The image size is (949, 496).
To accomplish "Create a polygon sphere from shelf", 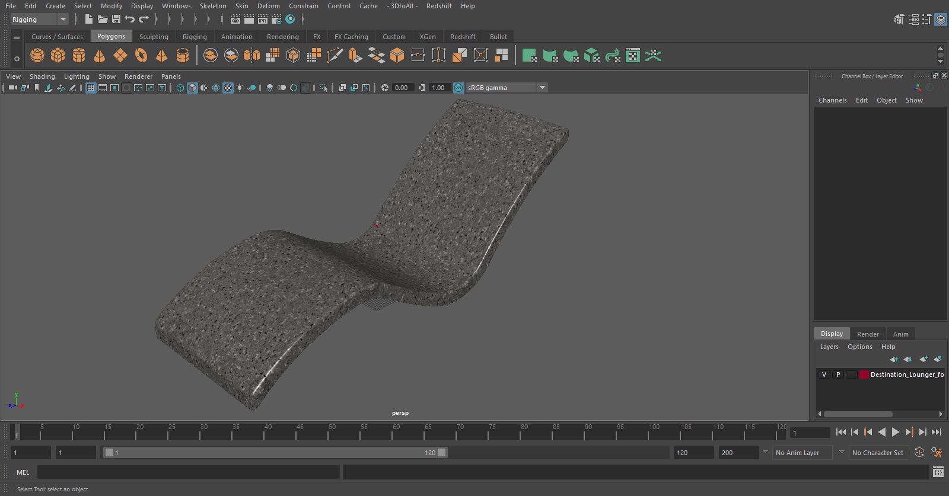I will [x=37, y=56].
